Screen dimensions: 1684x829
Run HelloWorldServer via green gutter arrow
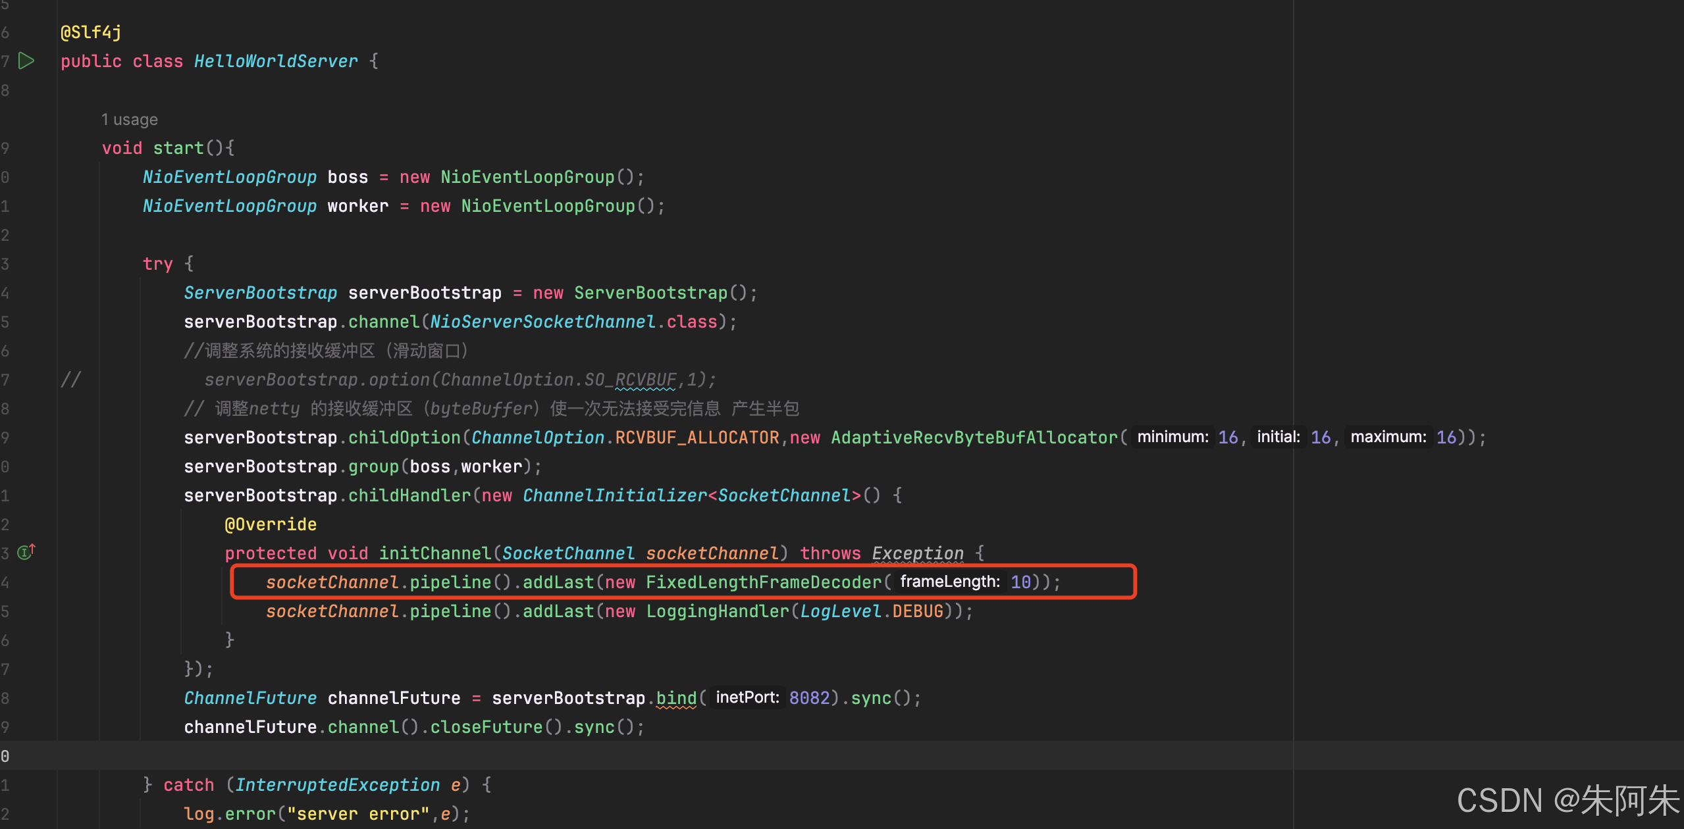point(26,61)
